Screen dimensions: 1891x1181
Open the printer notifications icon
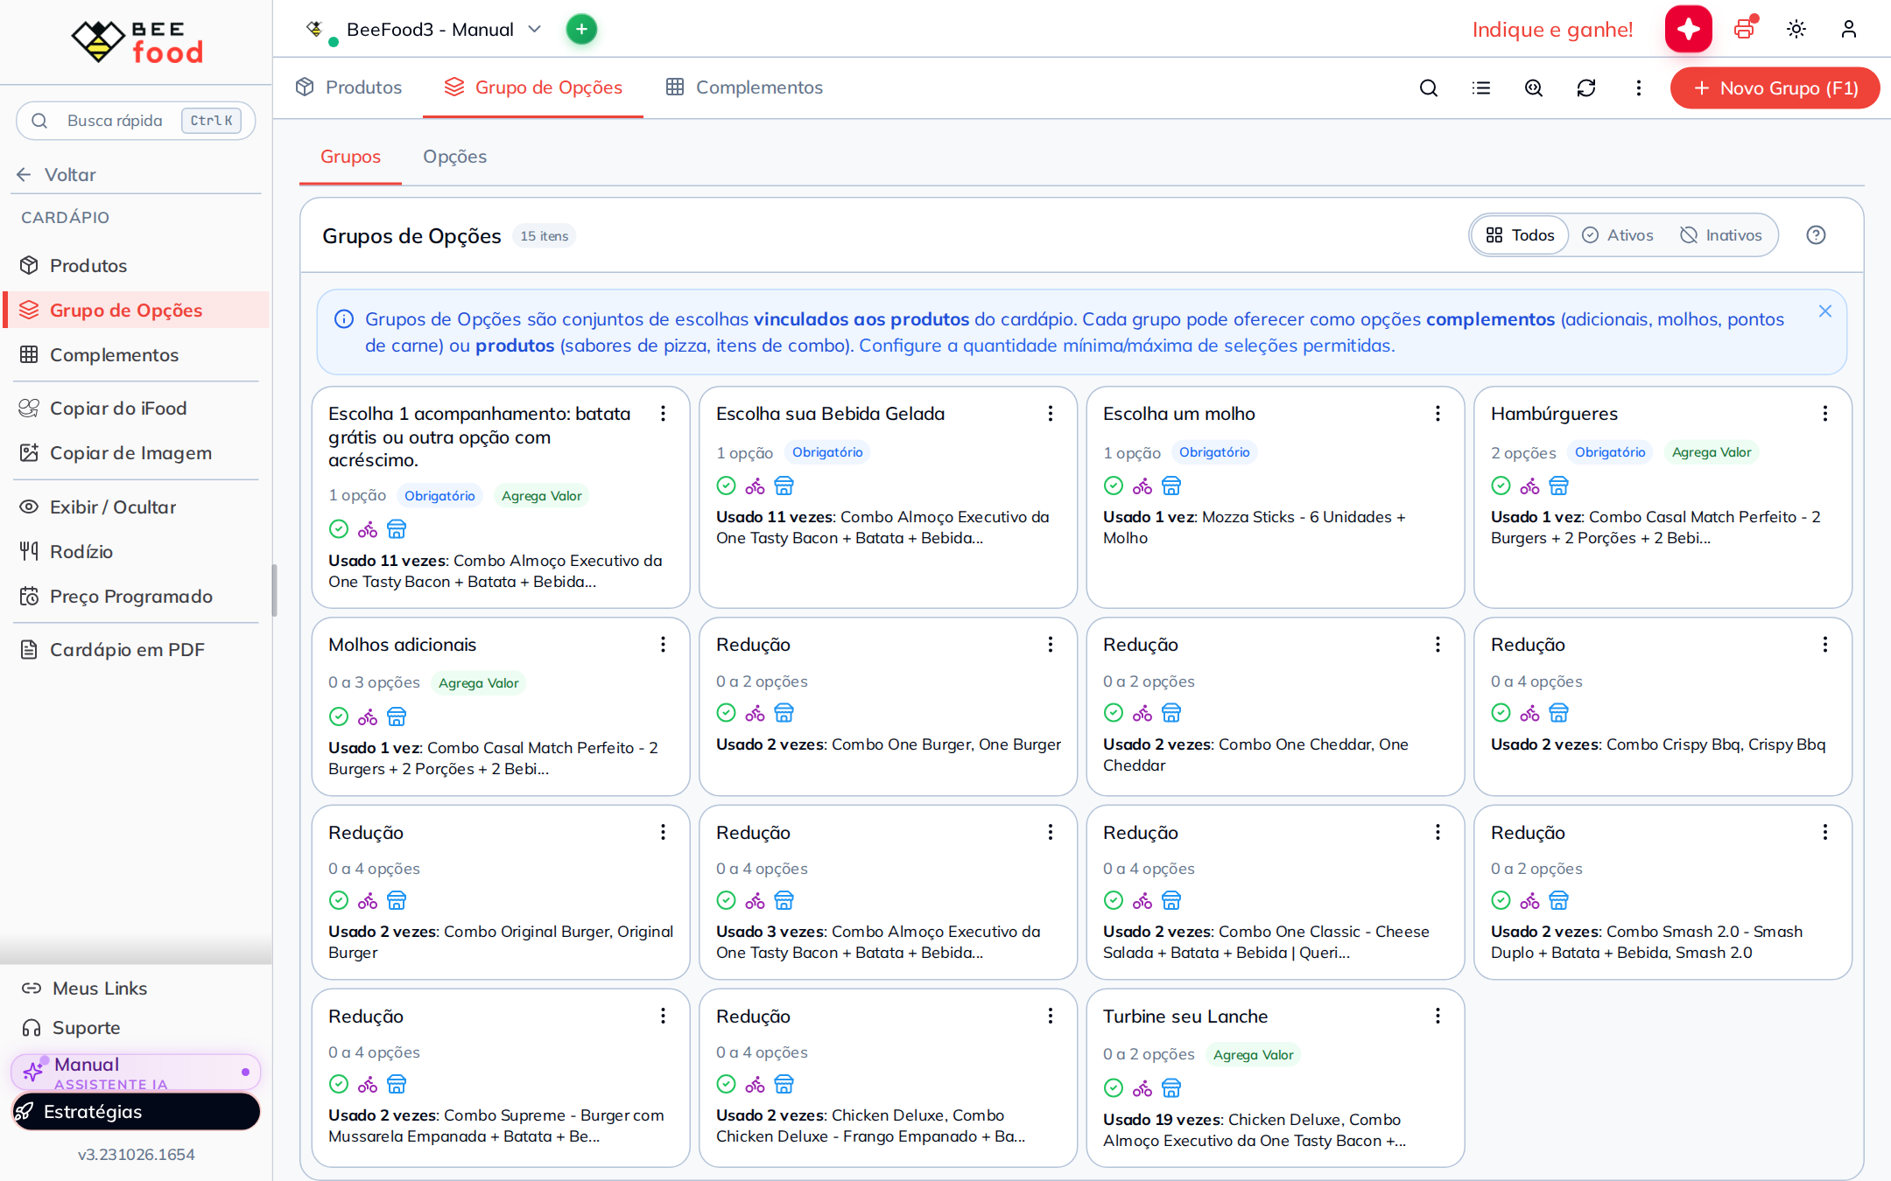pyautogui.click(x=1745, y=29)
